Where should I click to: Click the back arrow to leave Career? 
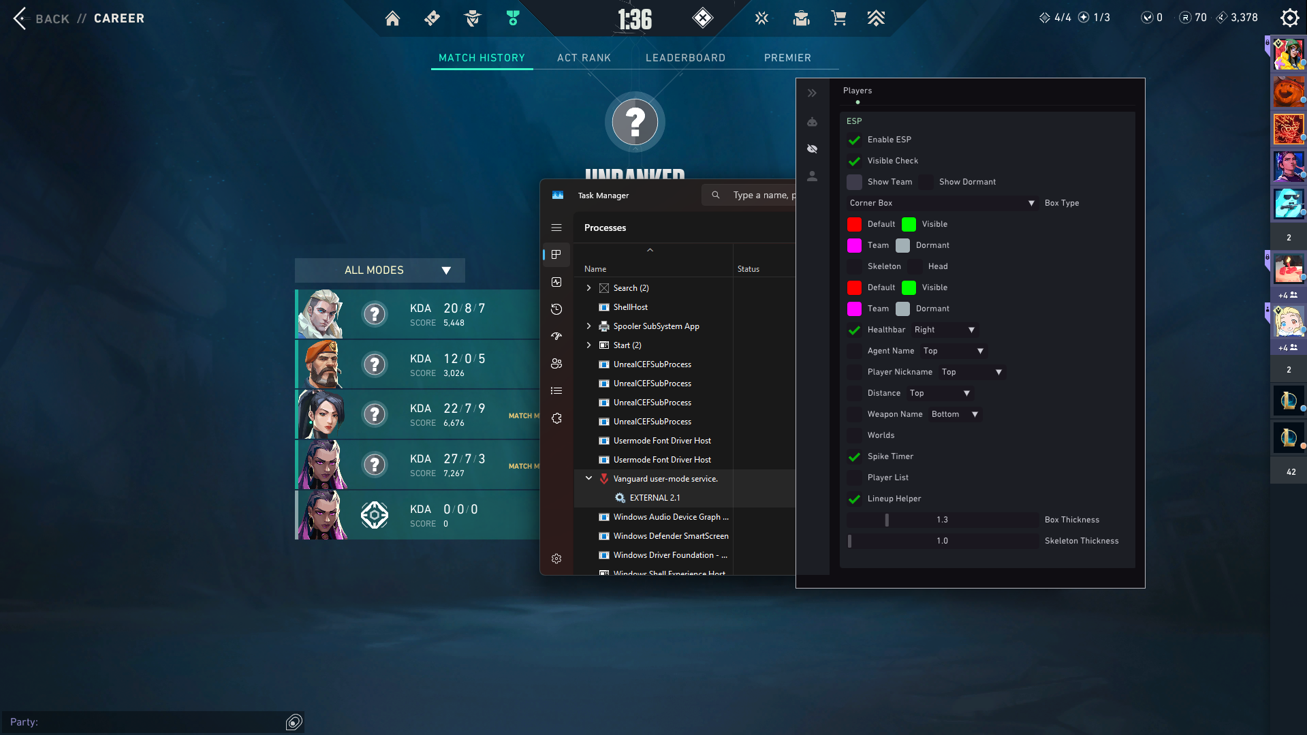click(x=20, y=18)
